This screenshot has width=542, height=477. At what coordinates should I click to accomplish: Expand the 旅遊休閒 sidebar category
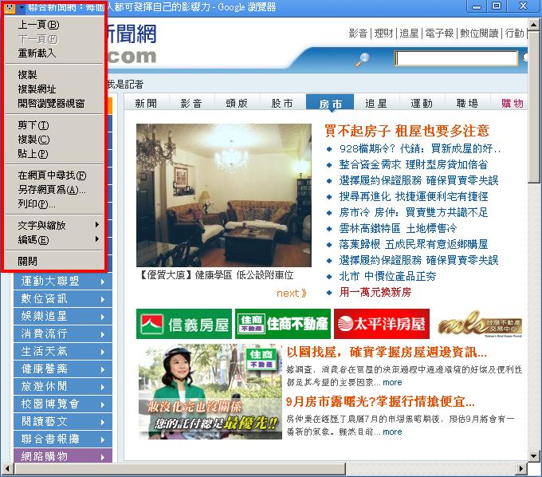(x=63, y=386)
